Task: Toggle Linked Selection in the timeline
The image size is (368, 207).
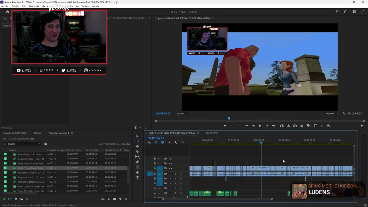Action: (162, 143)
